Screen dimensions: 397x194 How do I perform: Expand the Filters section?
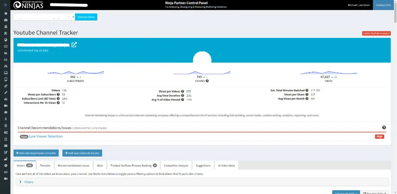pyautogui.click(x=28, y=182)
